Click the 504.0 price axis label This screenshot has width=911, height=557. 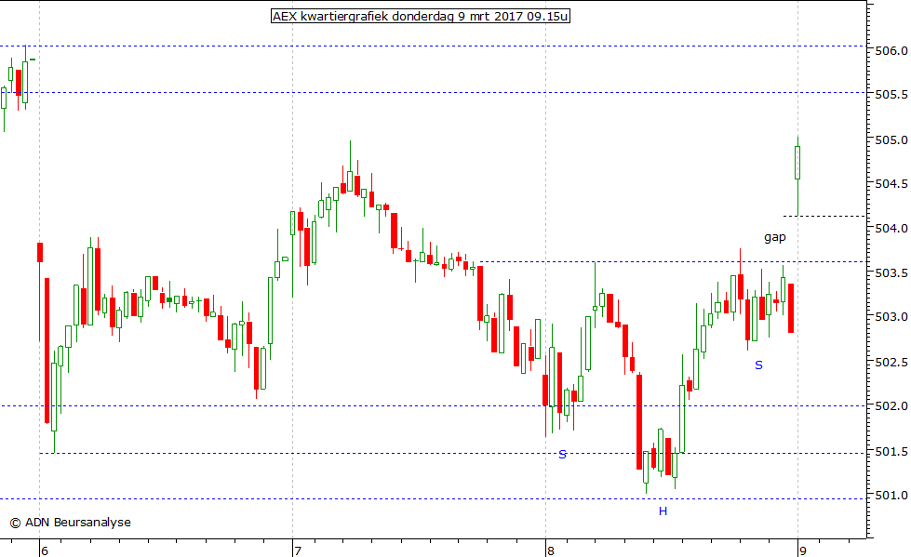pos(891,228)
